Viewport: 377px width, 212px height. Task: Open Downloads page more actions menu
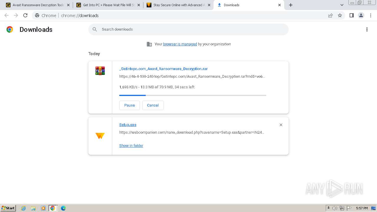coord(367,29)
